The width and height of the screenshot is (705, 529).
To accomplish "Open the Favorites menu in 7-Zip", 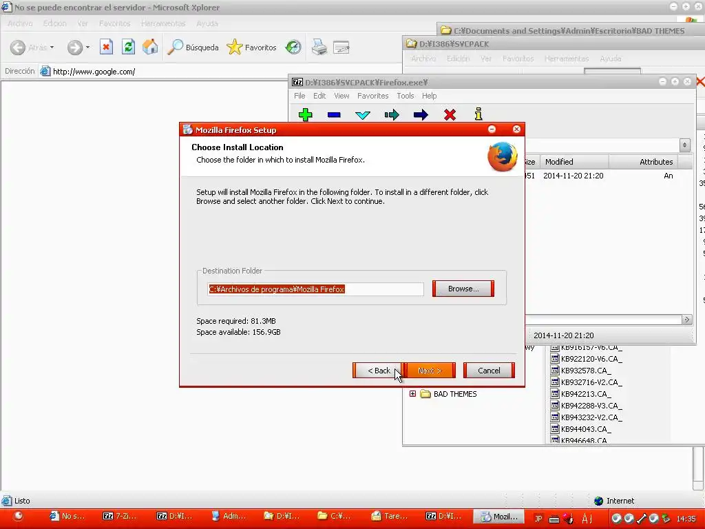I will (x=372, y=96).
